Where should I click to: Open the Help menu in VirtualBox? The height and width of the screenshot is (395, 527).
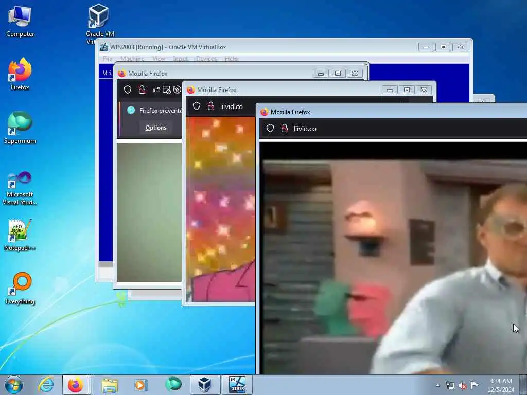coord(231,59)
